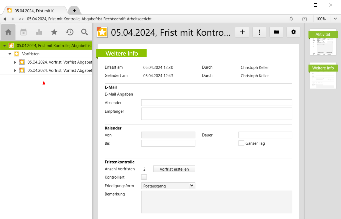This screenshot has height=219, width=341.
Task: Enable the Ganzer Tag checkbox
Action: click(x=241, y=143)
